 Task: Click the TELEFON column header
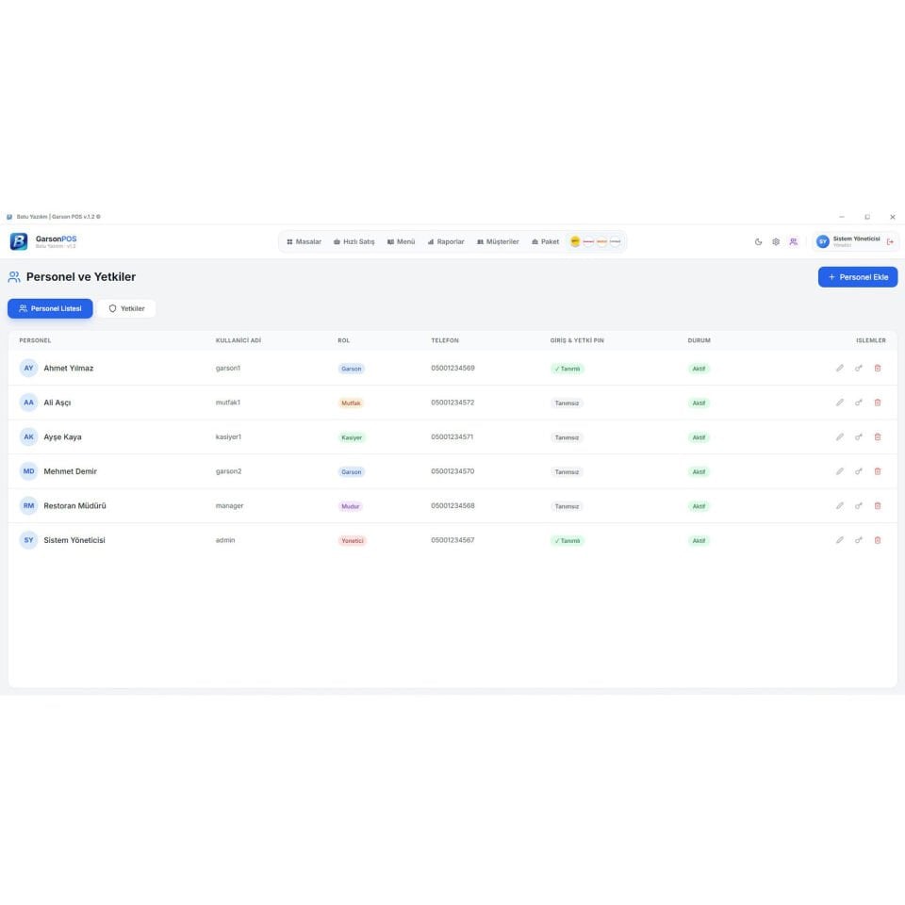[x=445, y=340]
